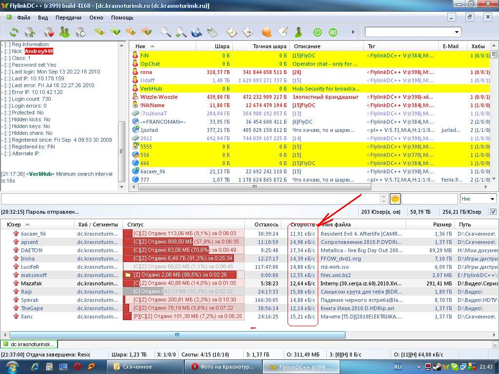This screenshot has height=374, width=499.
Task: Sort transfers by Имя файла column
Action: [362, 224]
